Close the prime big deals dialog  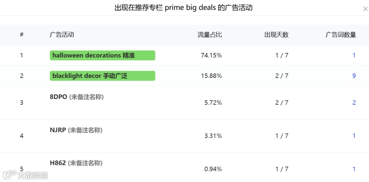(365, 9)
